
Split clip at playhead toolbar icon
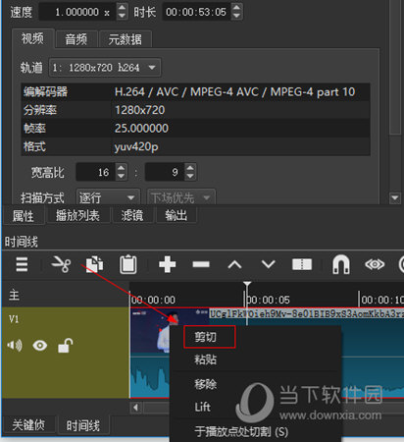point(302,264)
